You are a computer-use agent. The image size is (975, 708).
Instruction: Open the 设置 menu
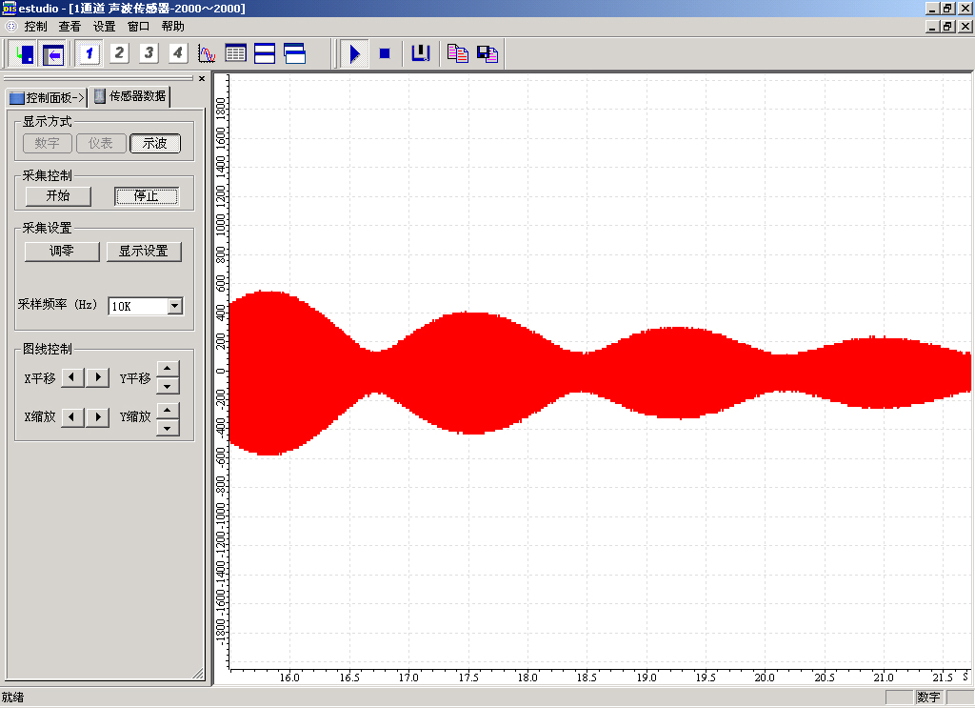pyautogui.click(x=104, y=27)
